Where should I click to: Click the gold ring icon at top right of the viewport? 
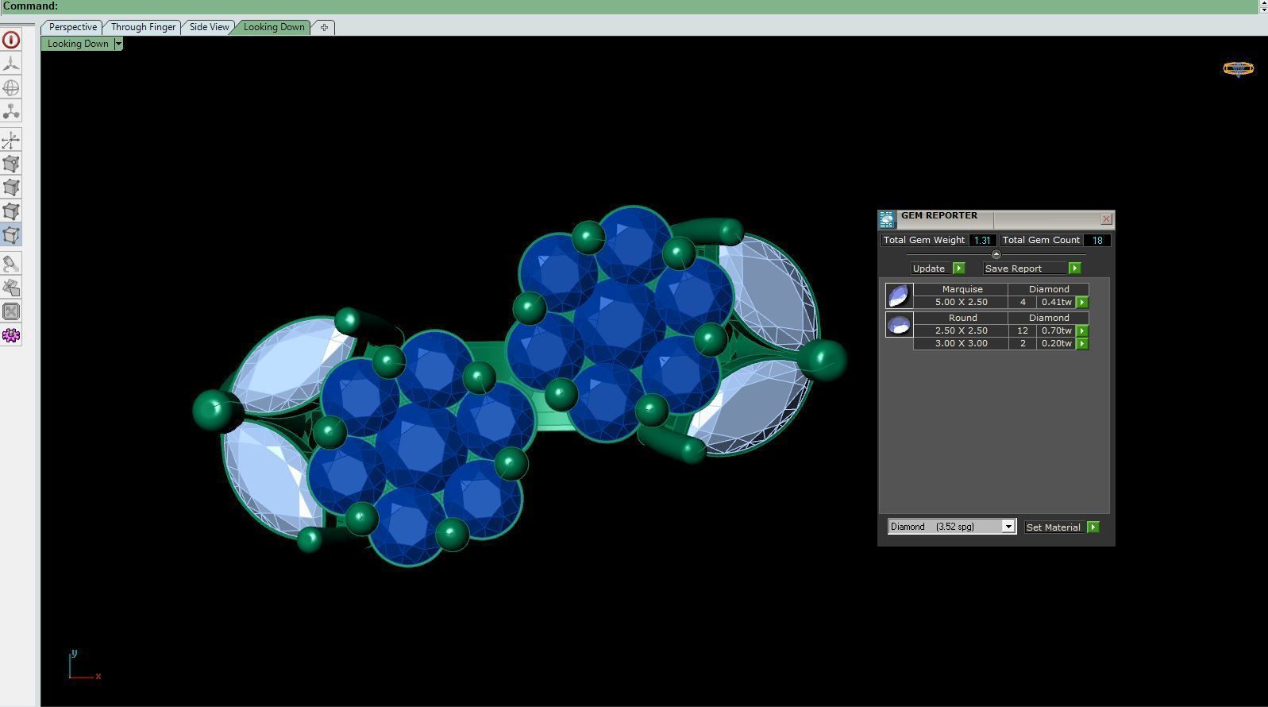click(1238, 69)
